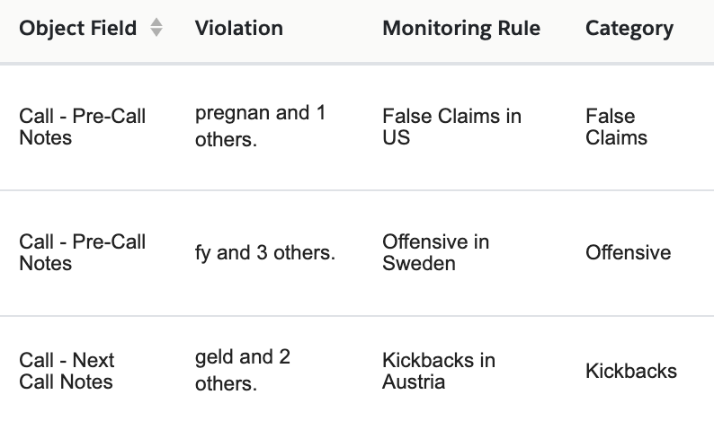The height and width of the screenshot is (421, 714).
Task: Click the Category column header
Action: pos(629,29)
